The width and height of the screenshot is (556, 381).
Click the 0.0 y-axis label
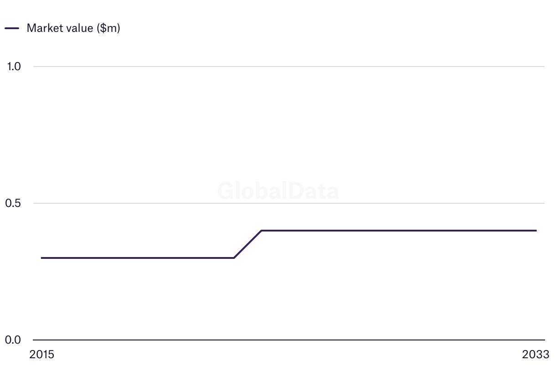[x=13, y=340]
